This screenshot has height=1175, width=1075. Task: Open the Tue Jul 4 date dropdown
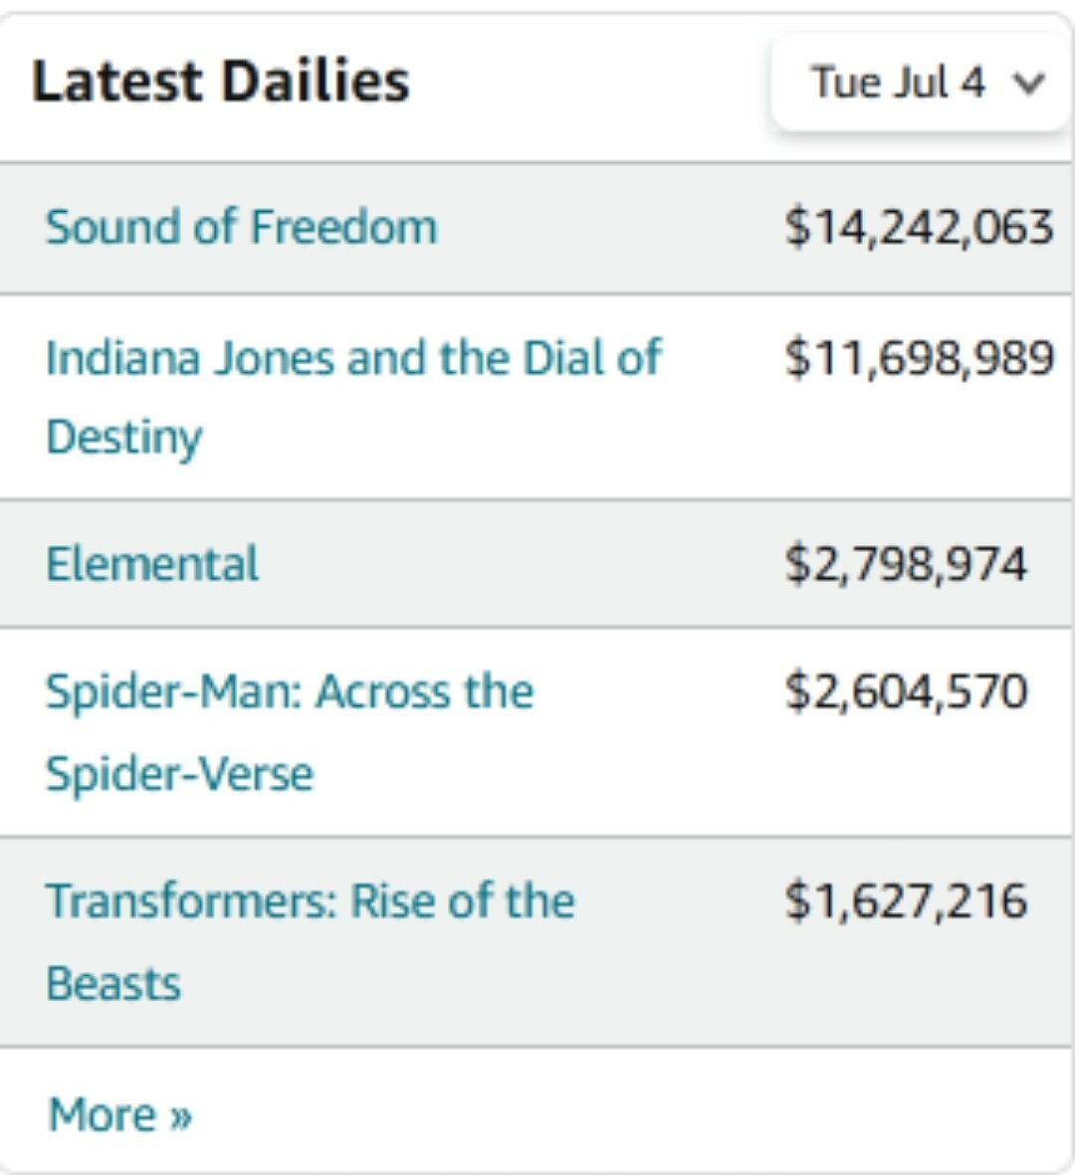pos(921,84)
